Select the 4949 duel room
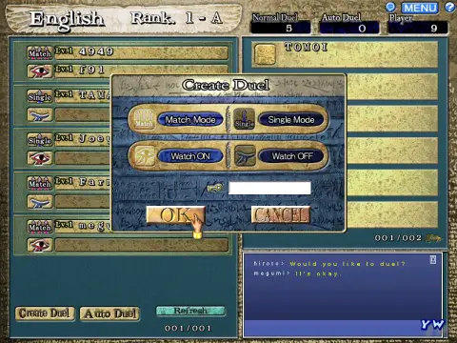Screen dimensions: 457x343 141,52
